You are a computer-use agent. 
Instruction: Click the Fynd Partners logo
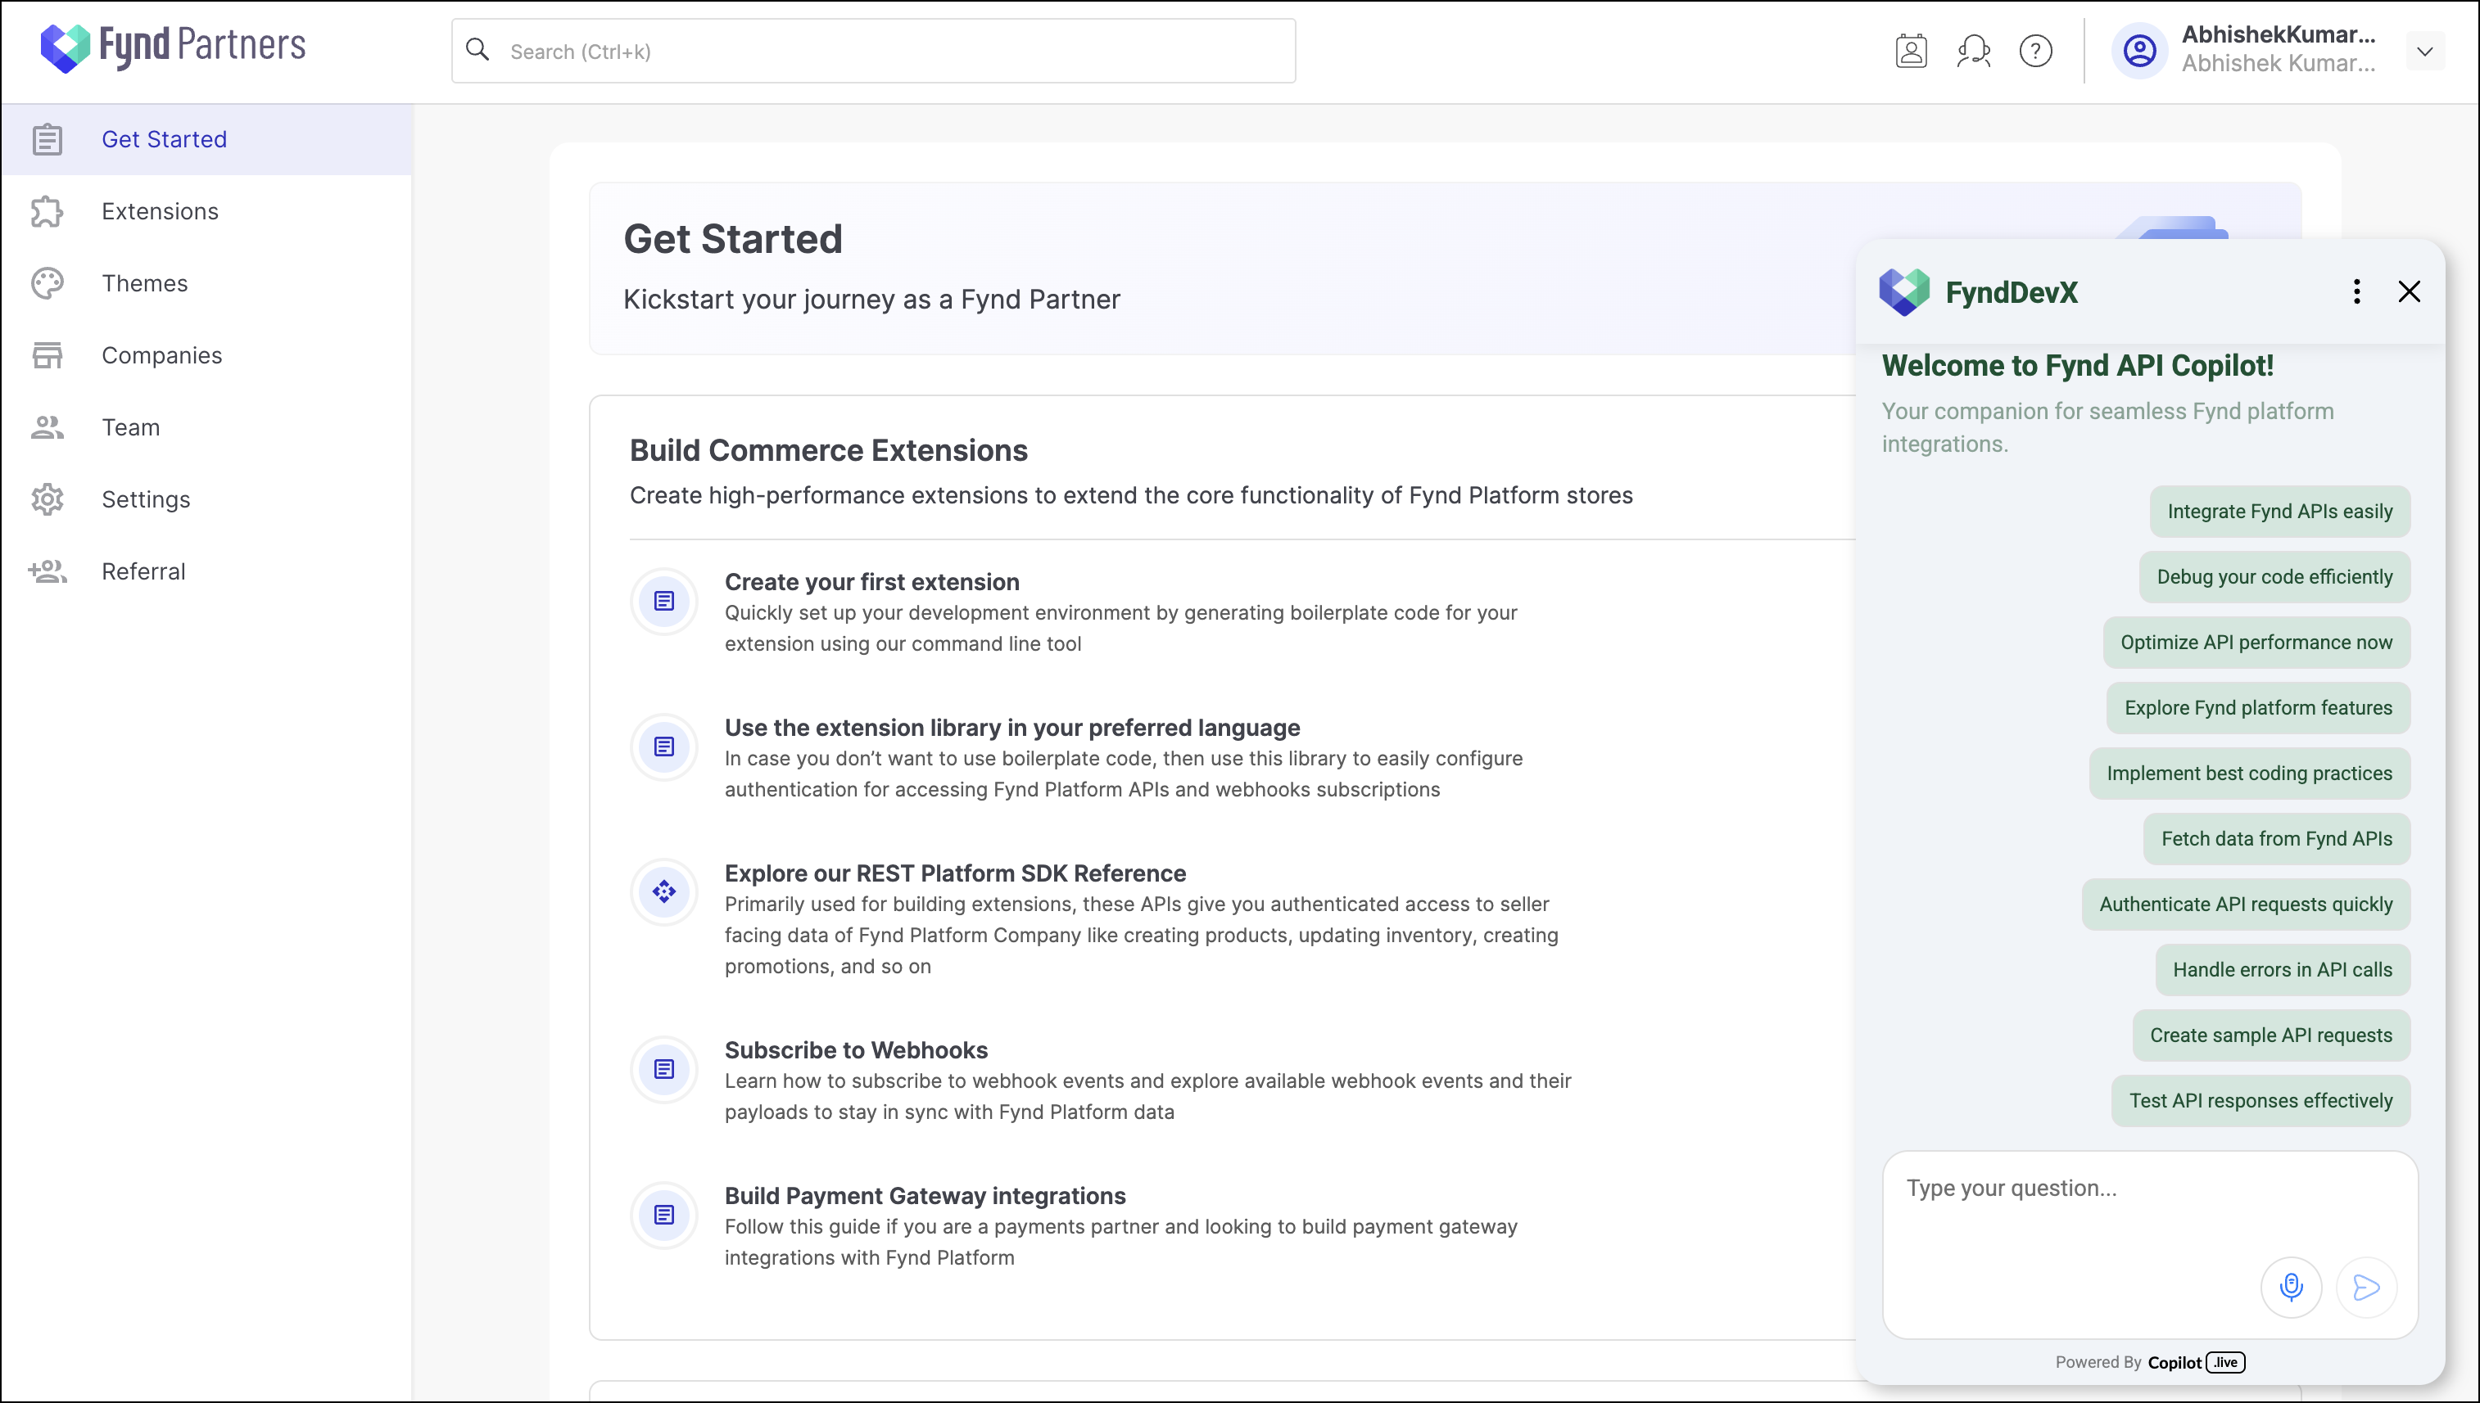(173, 47)
